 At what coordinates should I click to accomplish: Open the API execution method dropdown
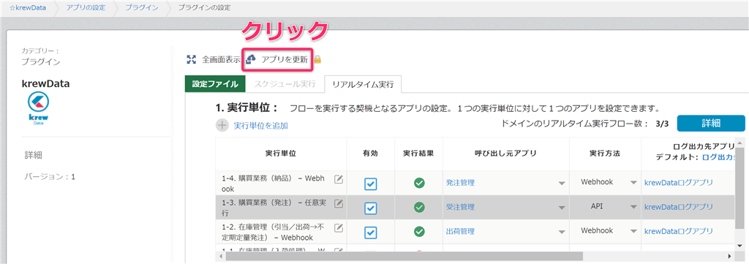tap(633, 207)
